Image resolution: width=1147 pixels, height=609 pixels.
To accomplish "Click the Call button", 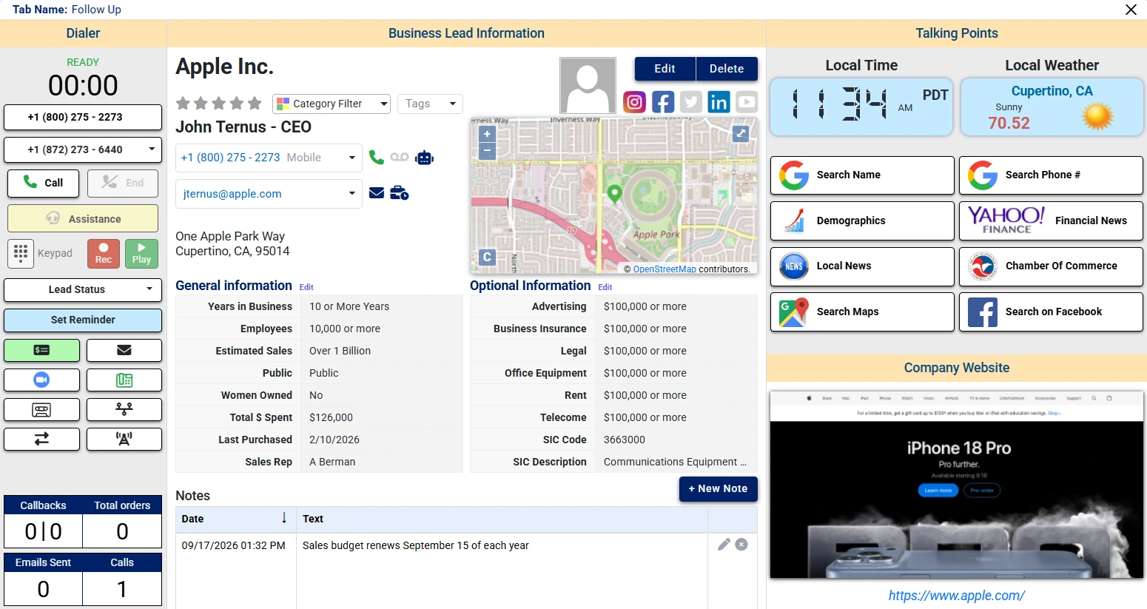I will tap(43, 183).
